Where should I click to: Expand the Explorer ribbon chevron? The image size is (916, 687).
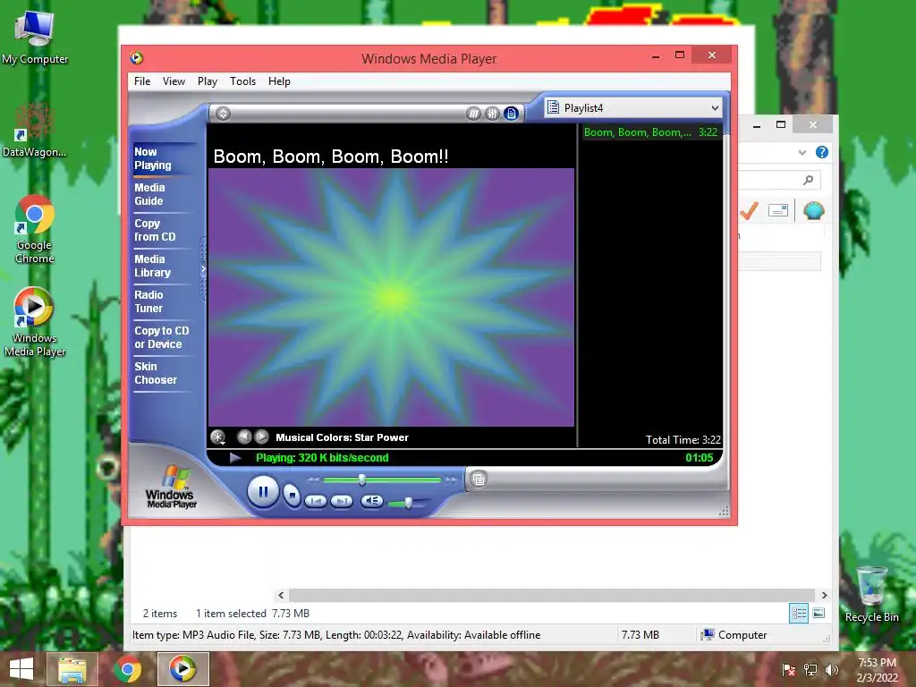point(802,152)
